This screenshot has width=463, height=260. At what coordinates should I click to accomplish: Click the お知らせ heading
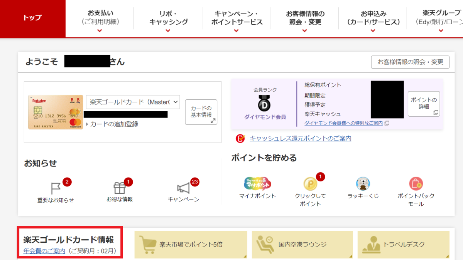coord(40,163)
